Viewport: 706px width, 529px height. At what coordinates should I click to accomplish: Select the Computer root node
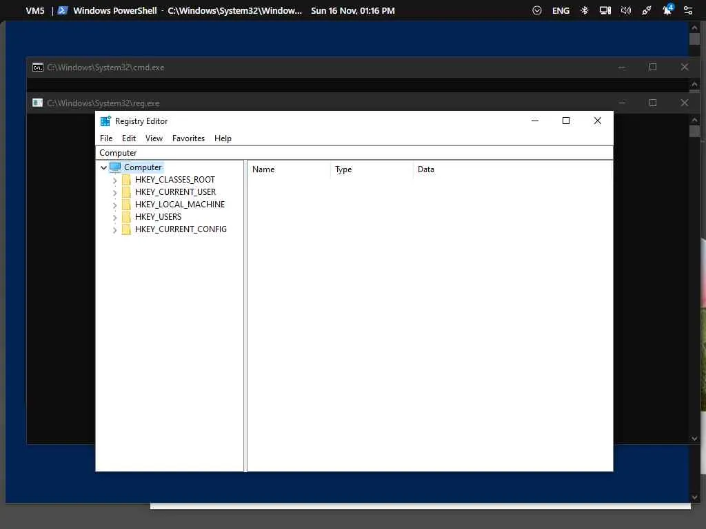click(x=143, y=167)
